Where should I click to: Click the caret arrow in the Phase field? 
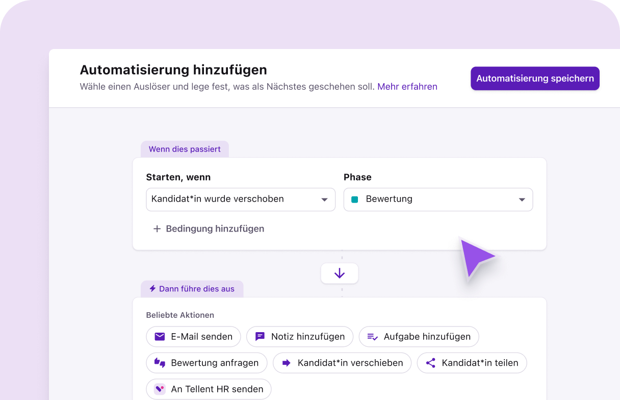(522, 199)
